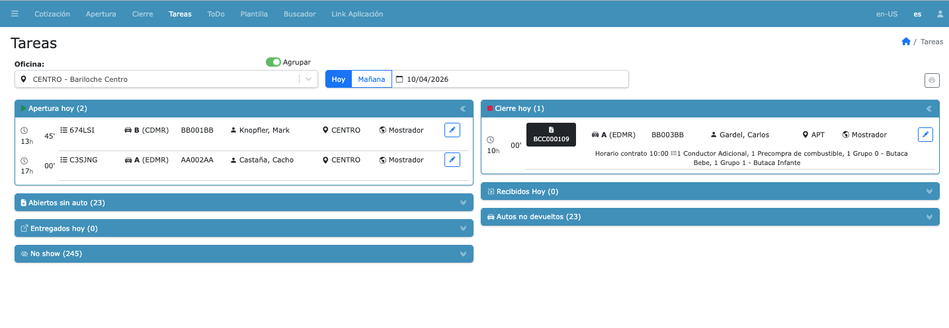This screenshot has width=949, height=328.
Task: Open the Cotización menu
Action: (x=52, y=14)
